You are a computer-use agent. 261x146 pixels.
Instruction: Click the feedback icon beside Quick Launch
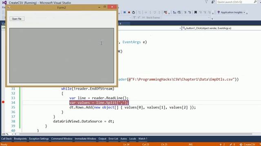213,2
